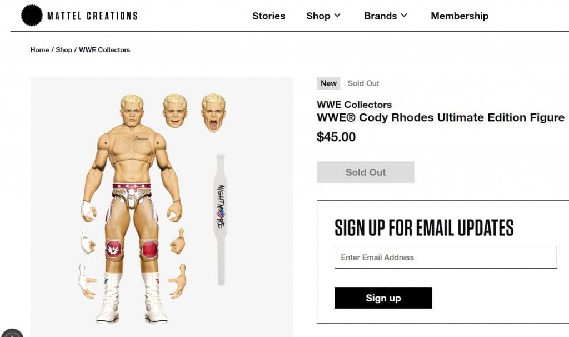Click the smiling alternate head accessory
This screenshot has width=569, height=337.
[175, 111]
